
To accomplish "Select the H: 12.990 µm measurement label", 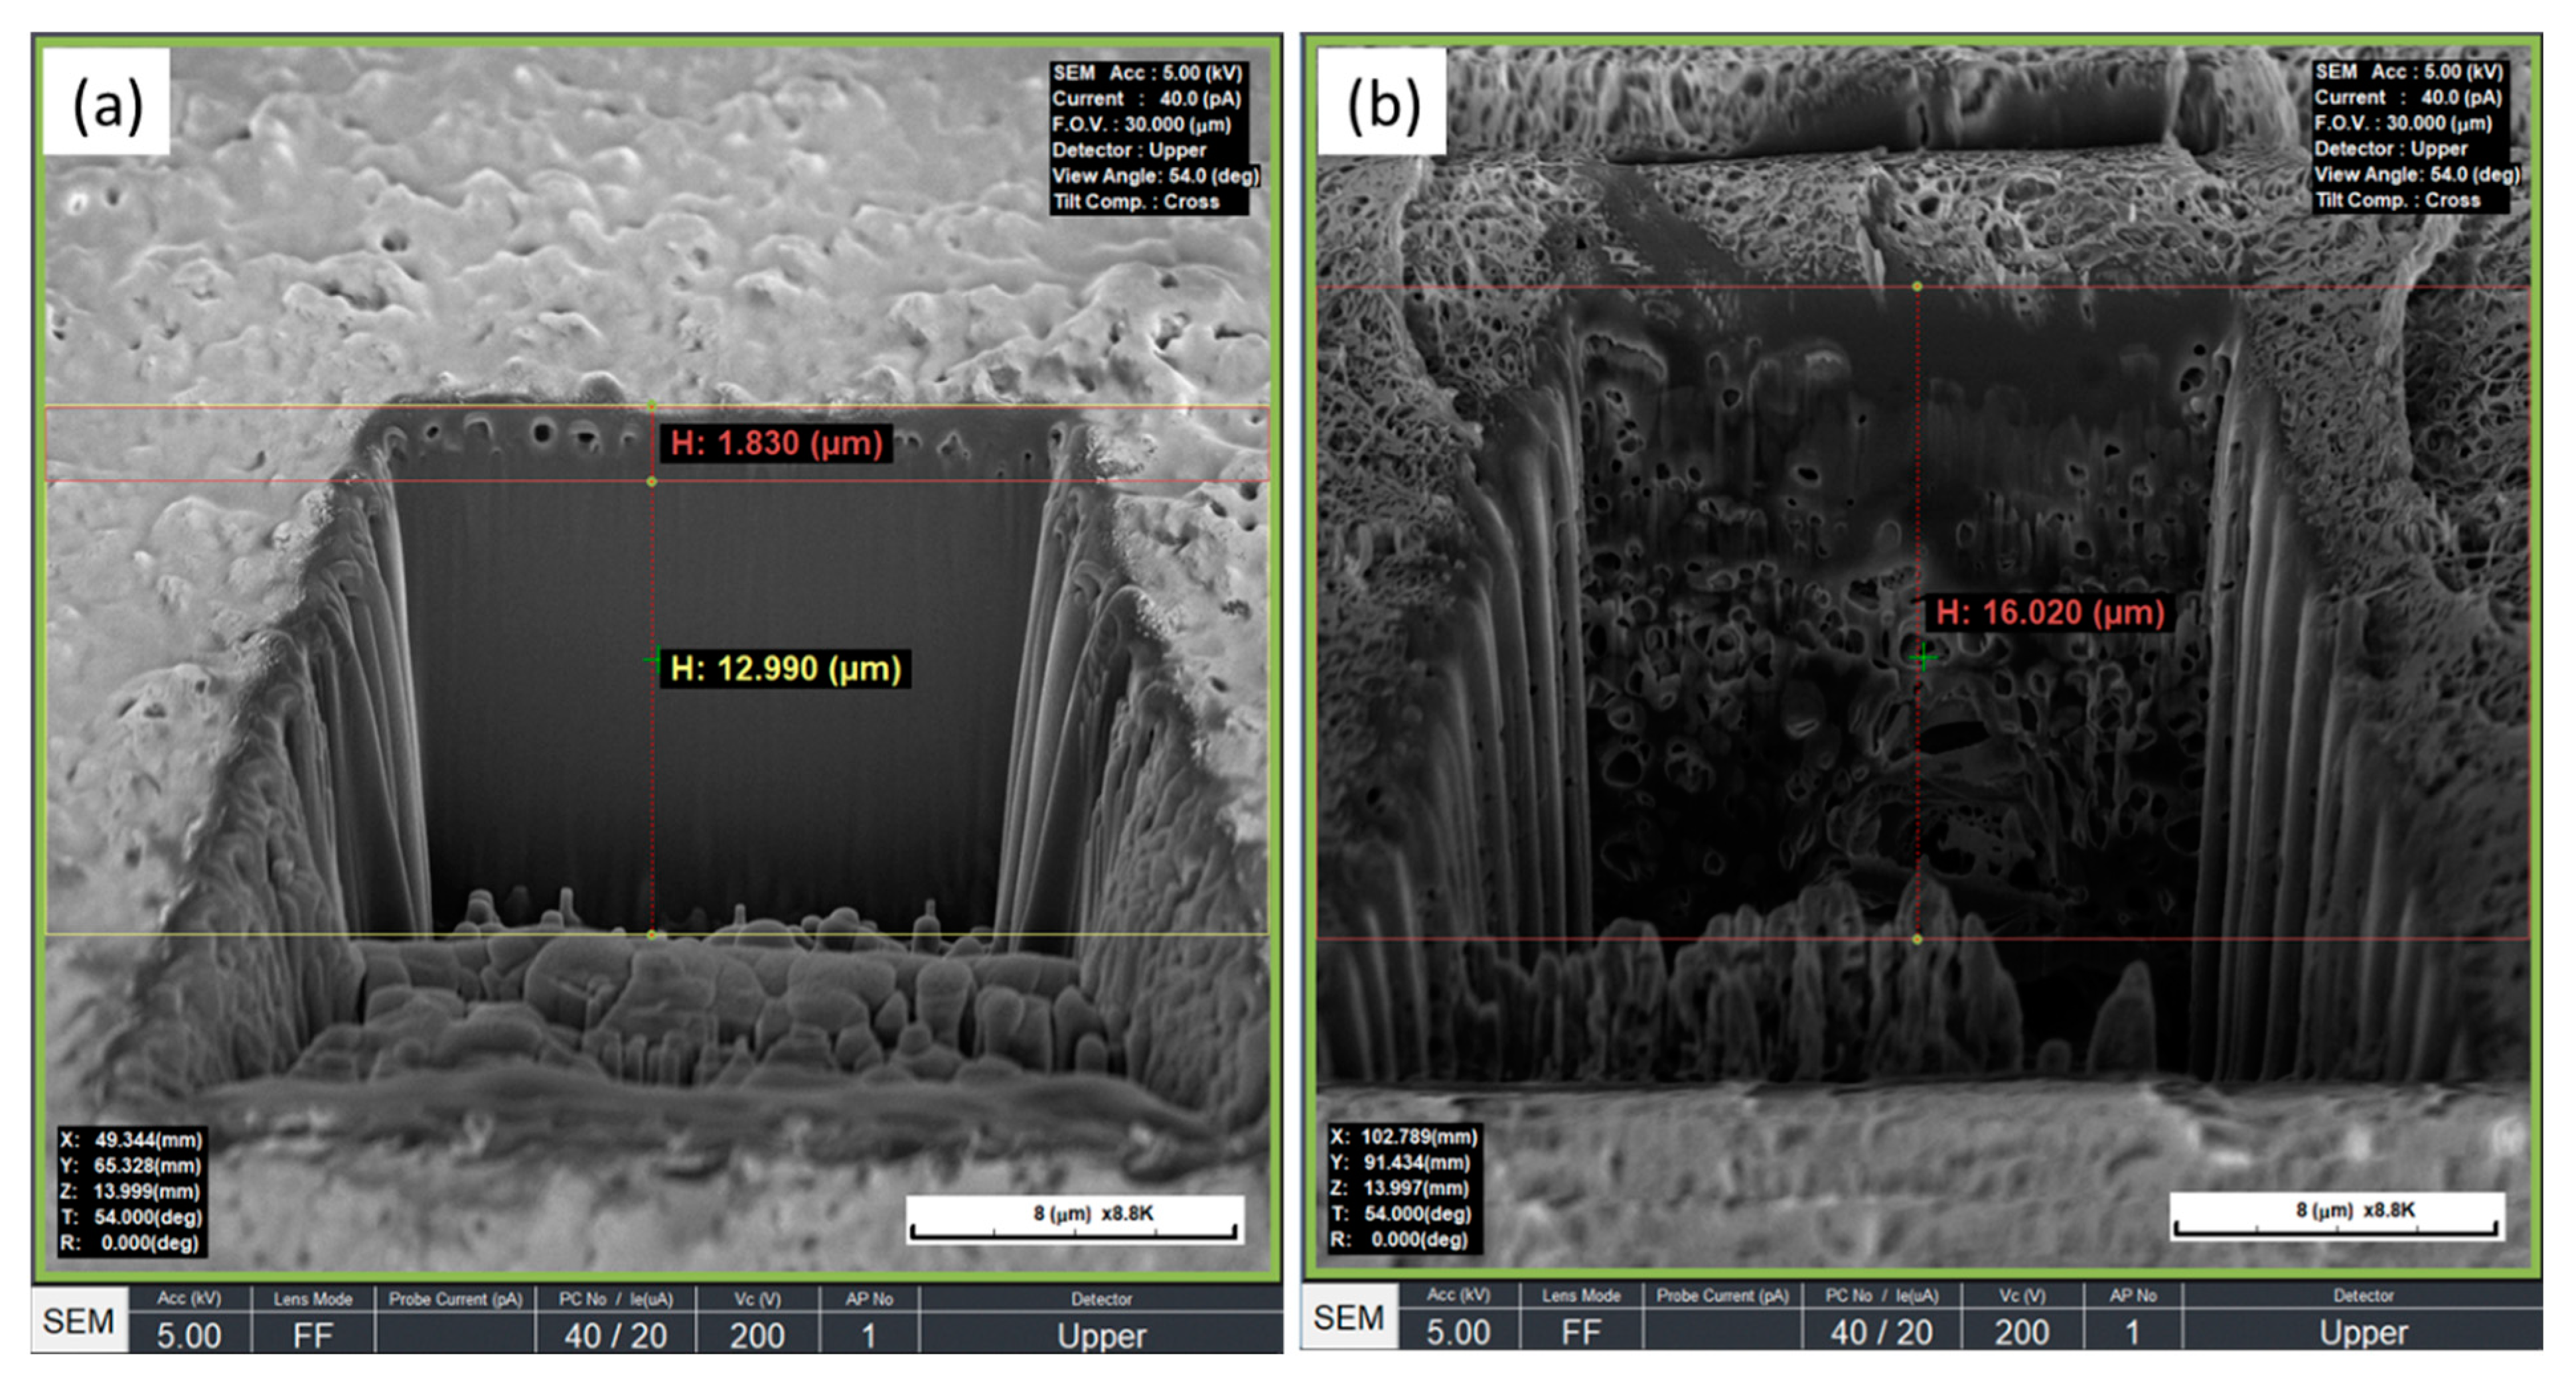I will pyautogui.click(x=785, y=668).
